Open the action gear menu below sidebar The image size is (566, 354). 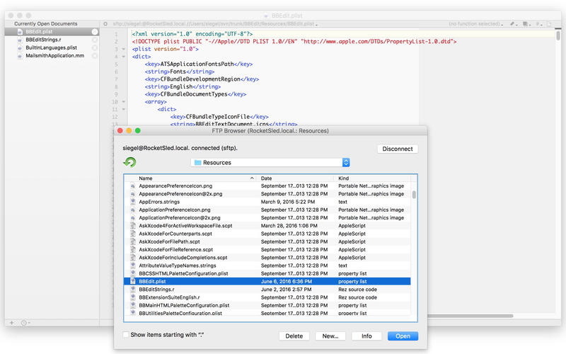tap(25, 323)
